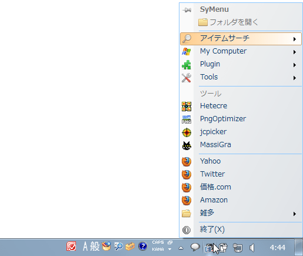Open the Amazon link entry
The width and height of the screenshot is (303, 256).
pyautogui.click(x=241, y=200)
